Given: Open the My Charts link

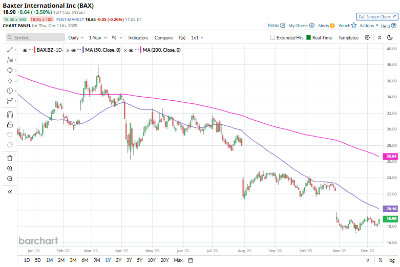Looking at the screenshot, I should 301,25.
